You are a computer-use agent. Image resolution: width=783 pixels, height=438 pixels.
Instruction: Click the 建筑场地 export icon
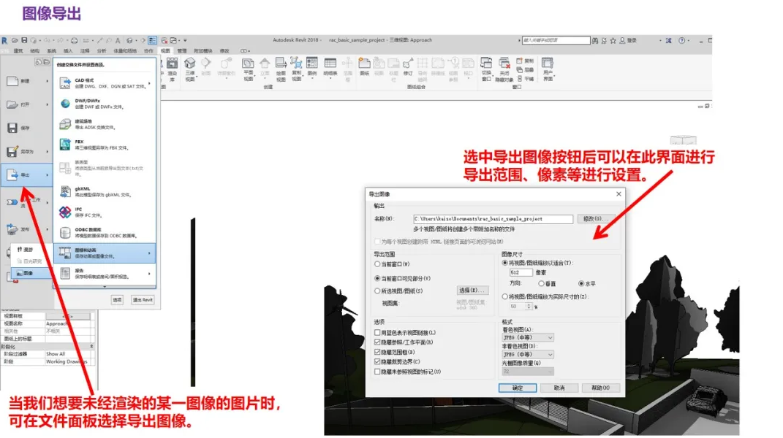tap(64, 123)
